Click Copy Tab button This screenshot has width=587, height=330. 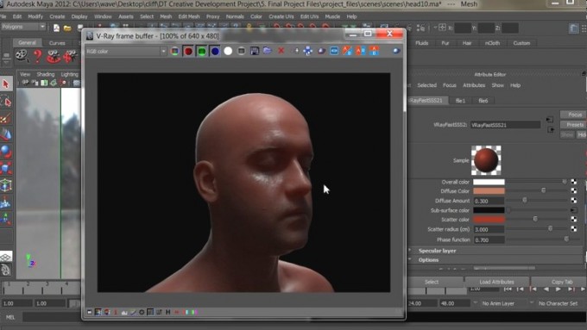pyautogui.click(x=561, y=282)
